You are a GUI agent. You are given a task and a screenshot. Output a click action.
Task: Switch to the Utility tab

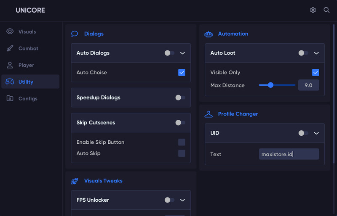(30, 82)
